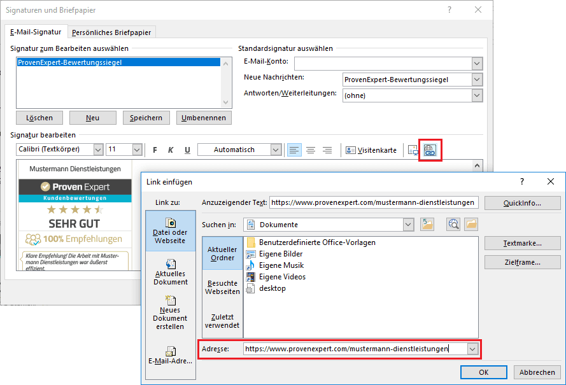
Task: Open the 'Automatisch' font color picker
Action: coord(276,150)
